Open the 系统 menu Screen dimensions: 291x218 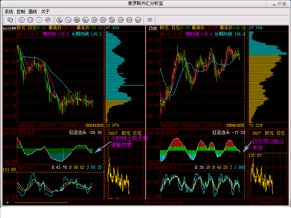[9, 11]
